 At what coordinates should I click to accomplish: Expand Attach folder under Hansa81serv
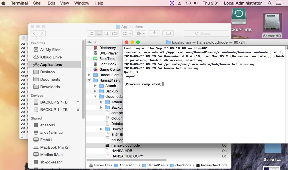pyautogui.click(x=95, y=86)
